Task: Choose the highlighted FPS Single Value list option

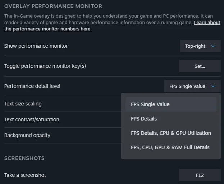Action: pos(171,104)
